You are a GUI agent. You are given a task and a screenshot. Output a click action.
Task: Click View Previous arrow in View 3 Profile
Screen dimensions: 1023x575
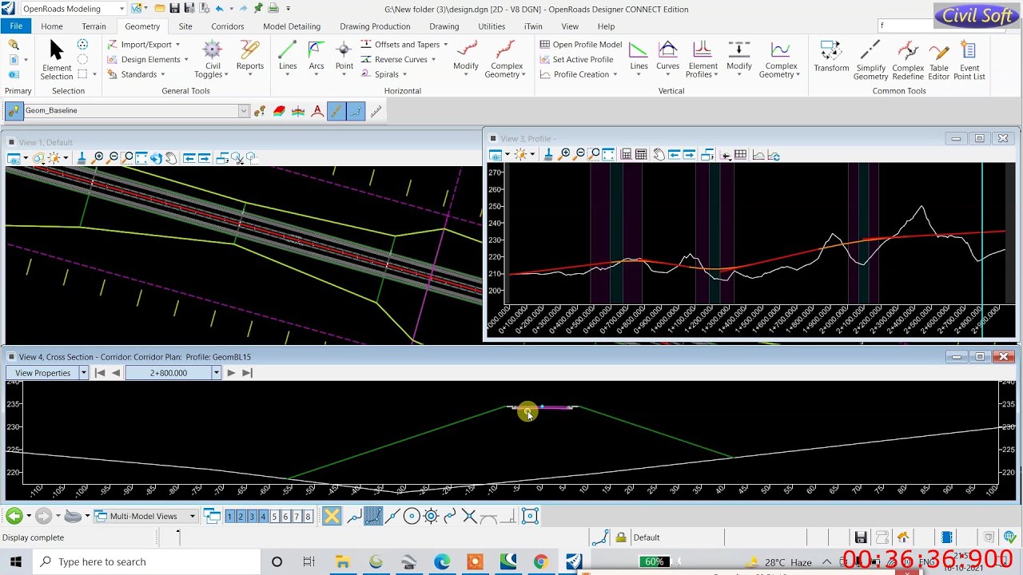point(674,154)
